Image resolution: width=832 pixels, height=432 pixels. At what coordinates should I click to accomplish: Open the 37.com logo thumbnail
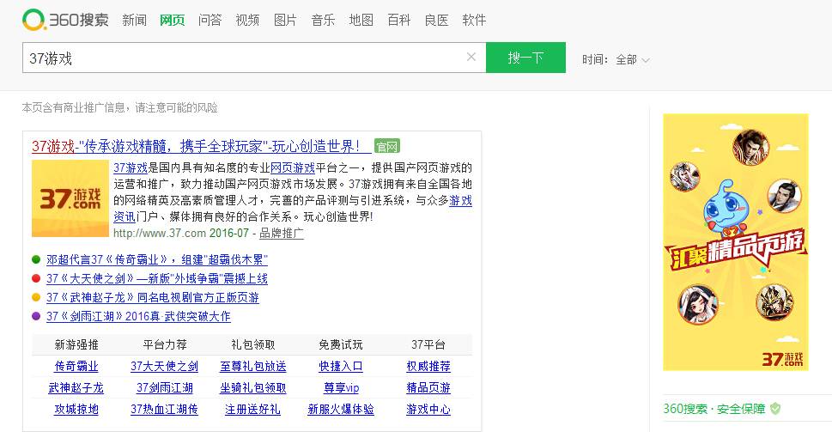point(70,198)
